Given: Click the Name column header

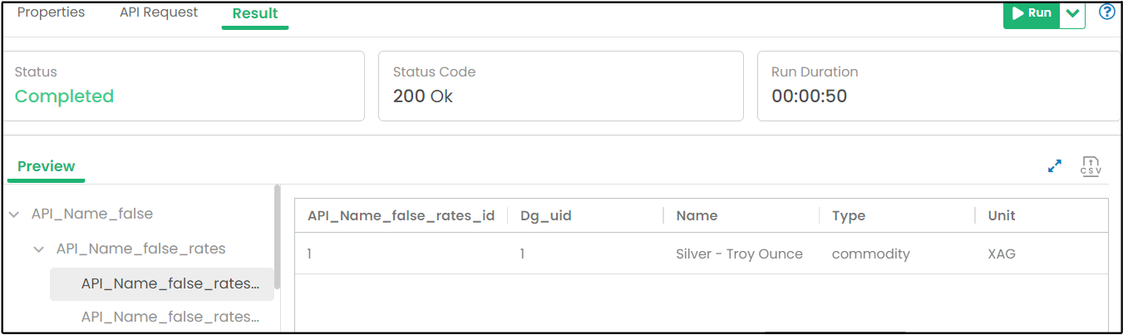Looking at the screenshot, I should [x=697, y=216].
